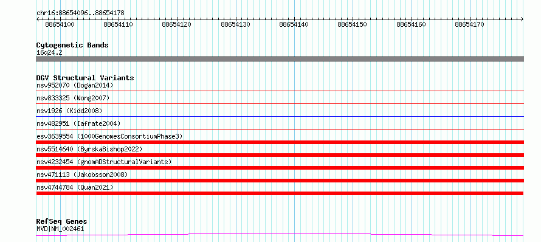Click the thin red line under nsv952070
The image size is (541, 242).
pos(280,91)
